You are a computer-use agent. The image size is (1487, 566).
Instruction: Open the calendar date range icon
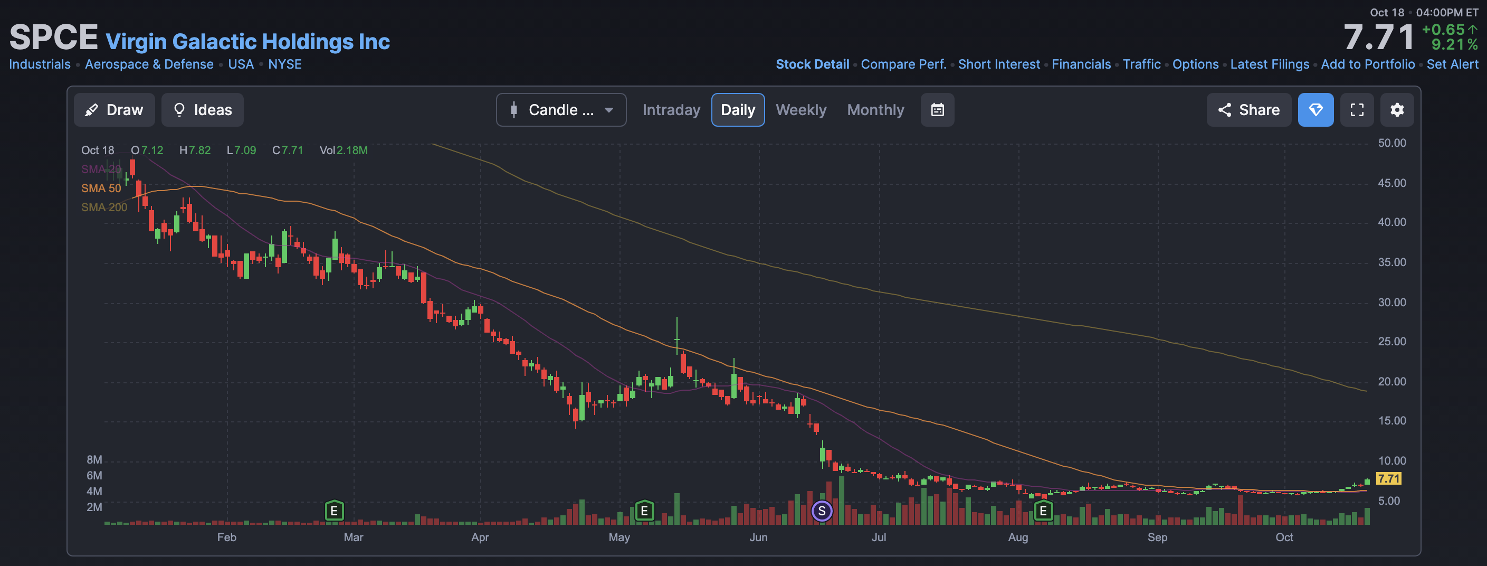tap(938, 110)
